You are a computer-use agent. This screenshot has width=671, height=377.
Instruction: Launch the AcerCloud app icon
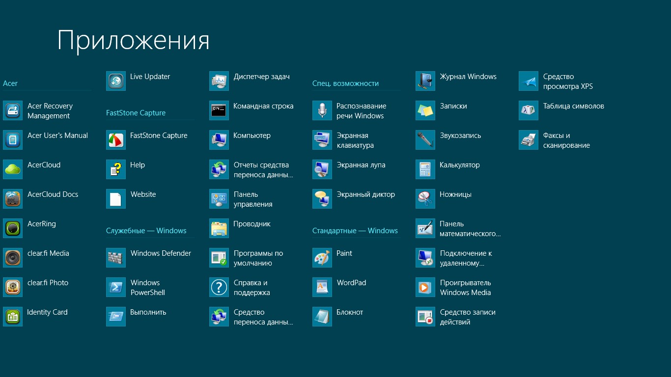coord(13,169)
